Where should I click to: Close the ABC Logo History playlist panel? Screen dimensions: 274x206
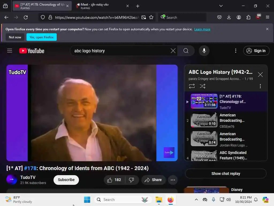[x=260, y=75]
